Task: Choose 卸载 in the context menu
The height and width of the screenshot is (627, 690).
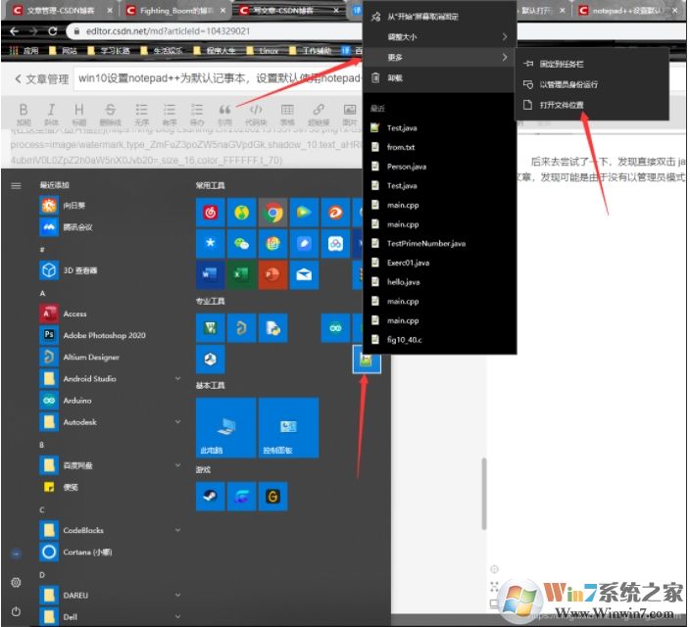Action: click(439, 77)
